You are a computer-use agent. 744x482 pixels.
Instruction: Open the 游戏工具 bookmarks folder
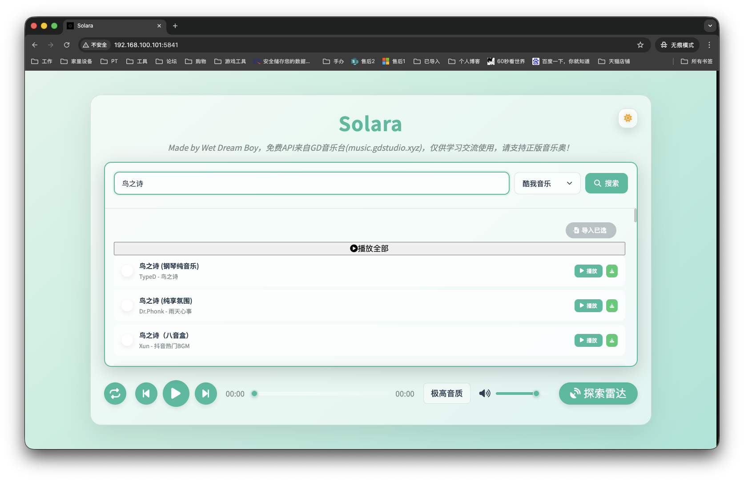pos(230,61)
